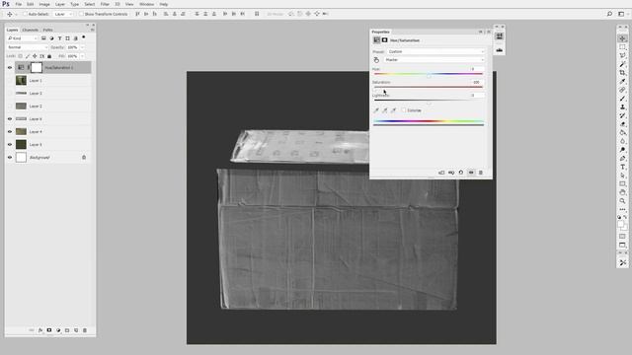Show Layer 1 via its visibility box

point(10,81)
